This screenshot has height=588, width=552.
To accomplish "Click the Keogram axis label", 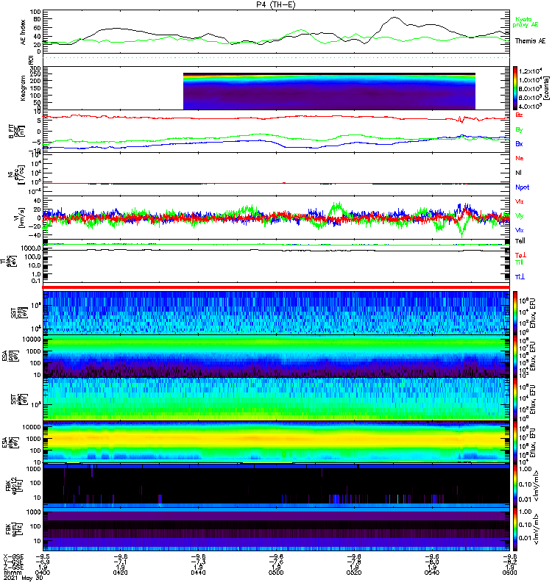I will tap(24, 87).
